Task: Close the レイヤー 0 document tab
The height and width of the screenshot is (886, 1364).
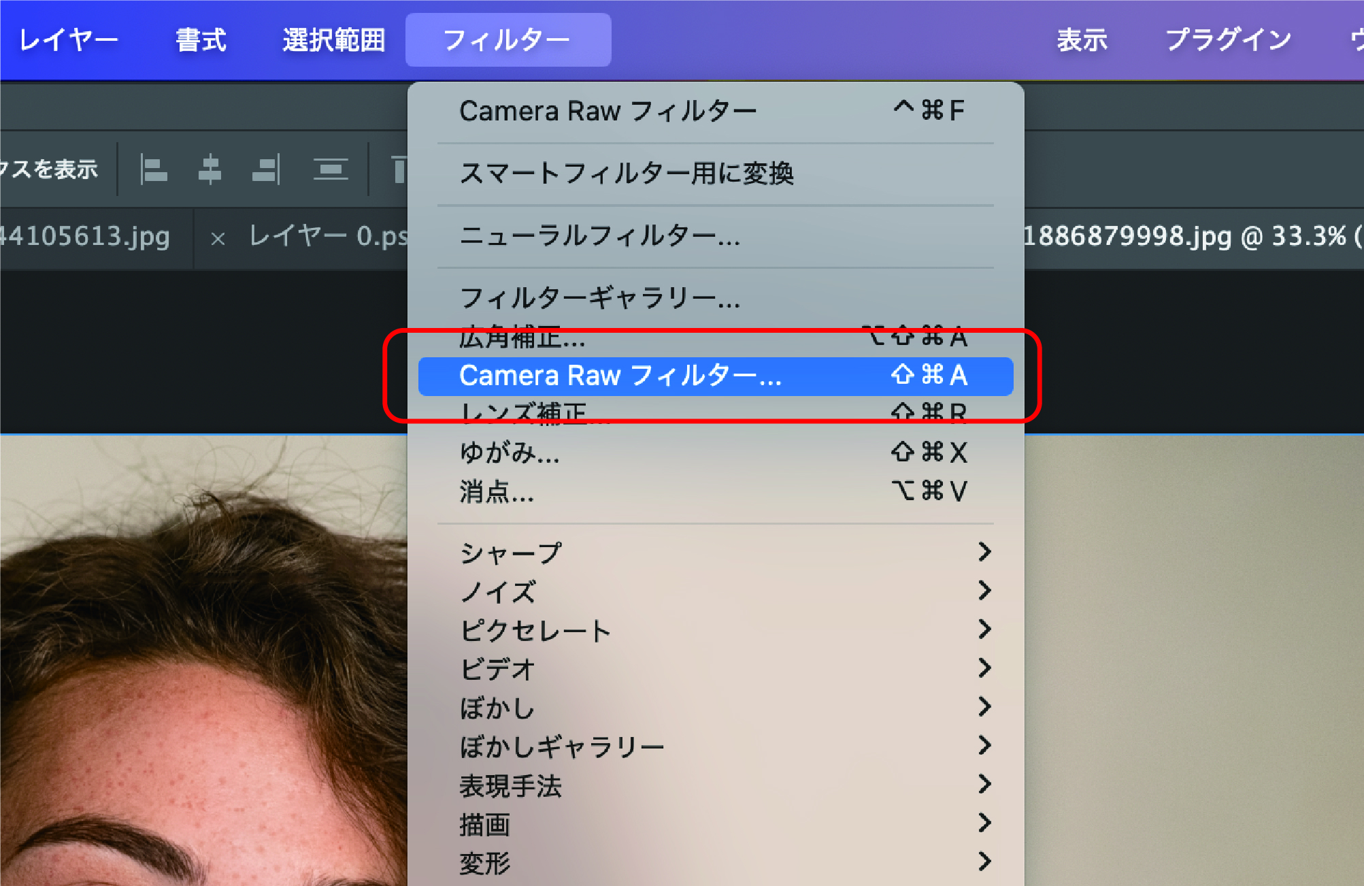Action: pos(218,239)
